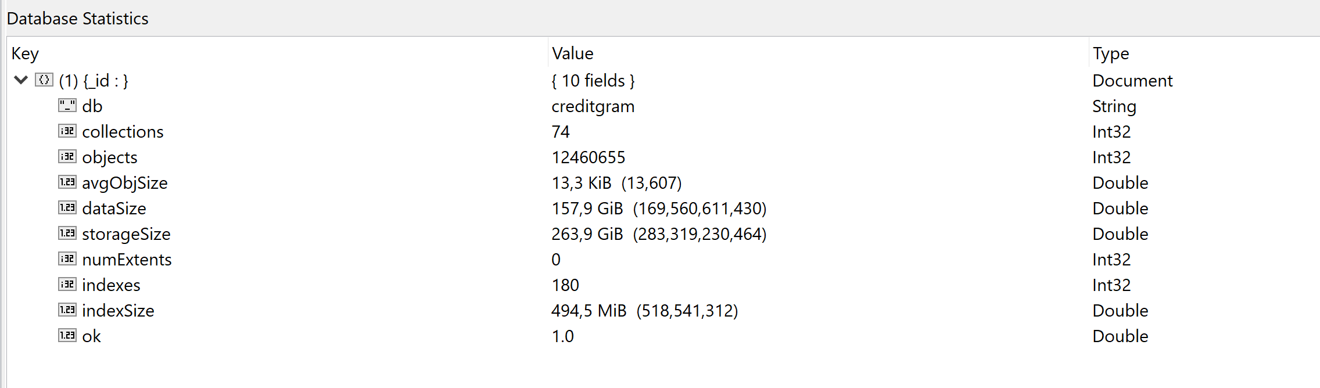Viewport: 1320px width, 388px height.
Task: Select the storageSize row label
Action: [x=126, y=234]
